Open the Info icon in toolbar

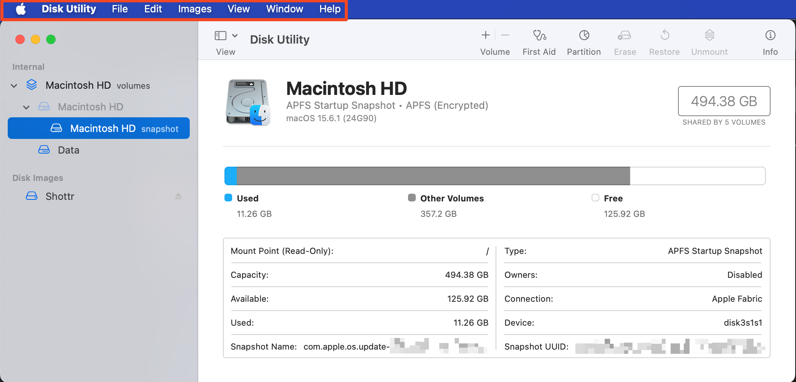770,35
